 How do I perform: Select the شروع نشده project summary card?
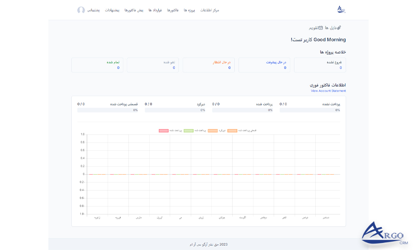point(320,65)
